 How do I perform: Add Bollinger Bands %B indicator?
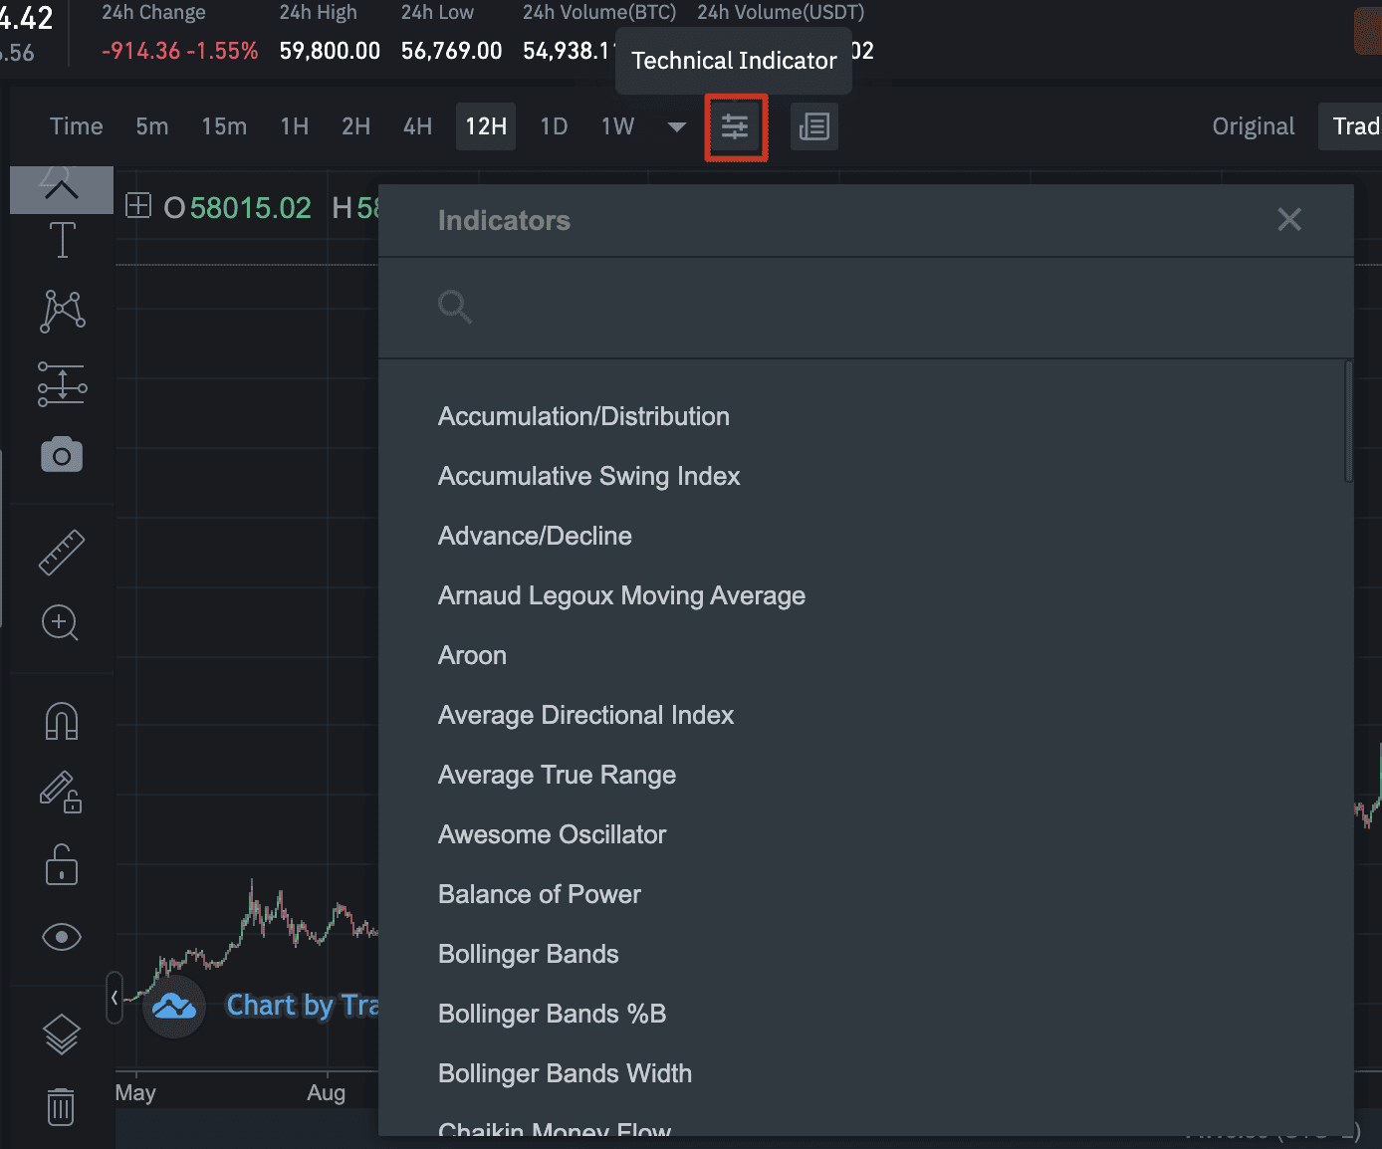[553, 1014]
